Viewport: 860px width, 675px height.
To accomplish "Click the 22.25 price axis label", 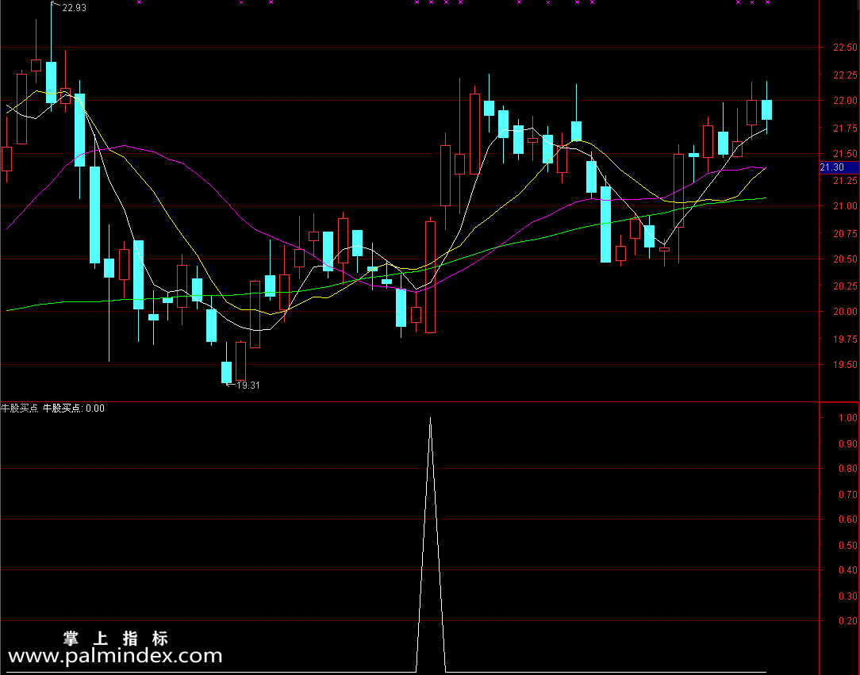I will coord(845,75).
